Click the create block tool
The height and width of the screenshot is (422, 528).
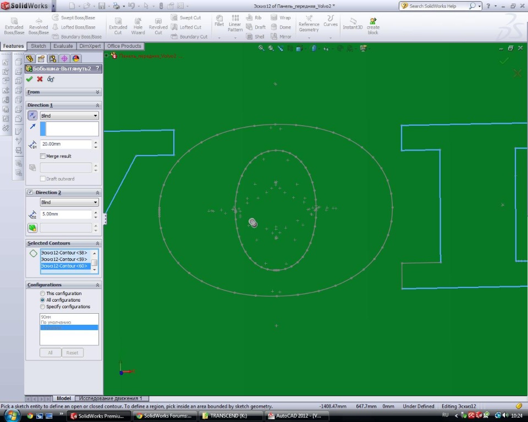(x=373, y=26)
